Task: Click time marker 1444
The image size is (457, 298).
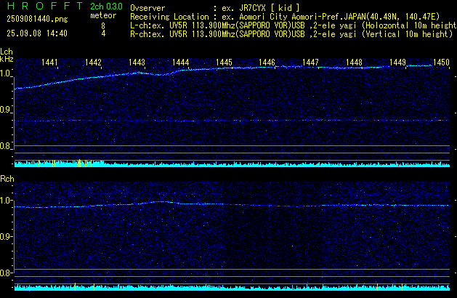Action: click(180, 63)
